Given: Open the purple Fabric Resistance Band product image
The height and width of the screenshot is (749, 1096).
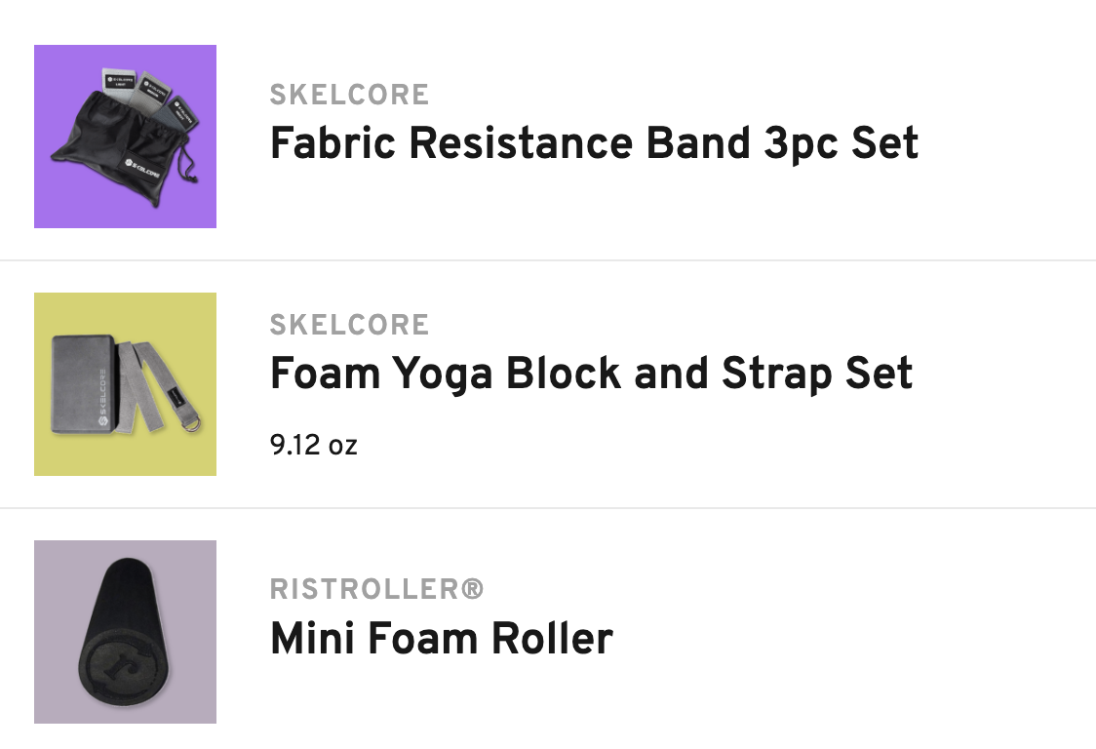Looking at the screenshot, I should pos(125,137).
